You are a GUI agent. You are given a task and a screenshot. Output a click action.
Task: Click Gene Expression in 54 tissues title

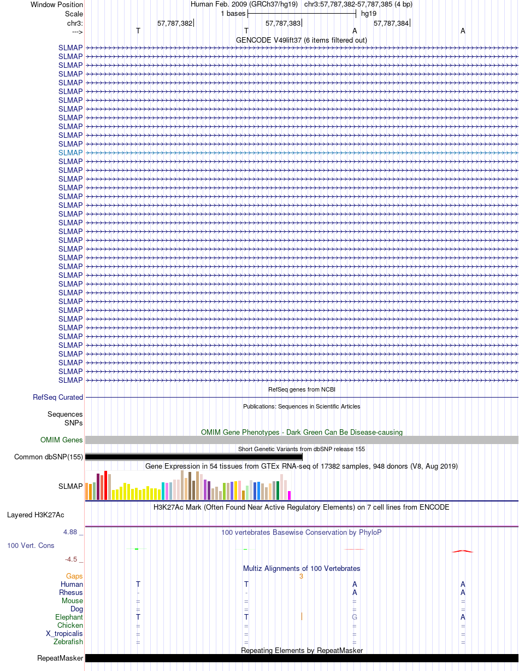tap(302, 466)
